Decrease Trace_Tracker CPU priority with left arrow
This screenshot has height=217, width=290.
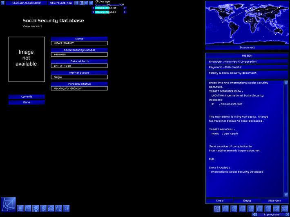(93, 8)
